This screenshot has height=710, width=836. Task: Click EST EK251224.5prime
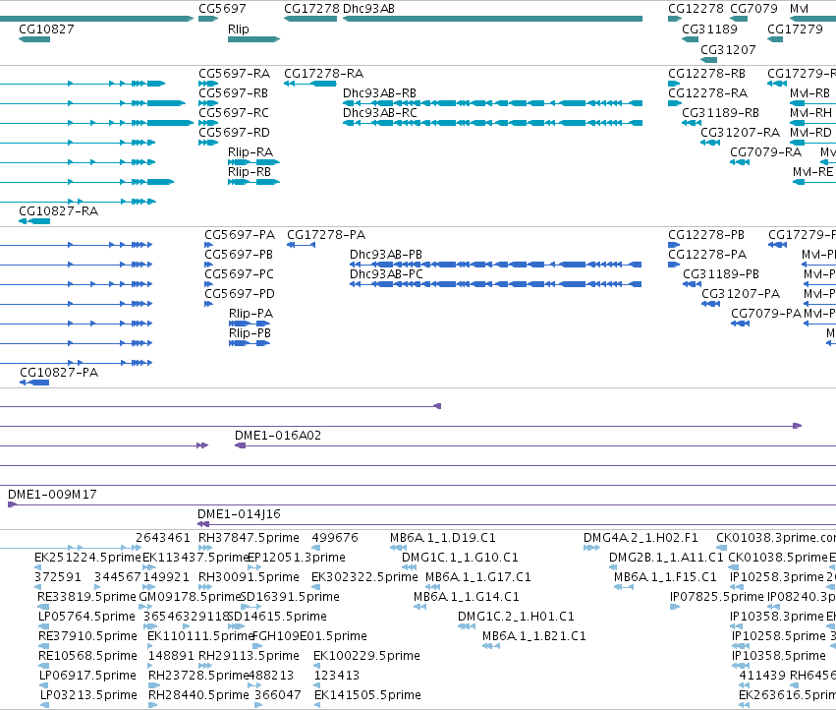38,567
